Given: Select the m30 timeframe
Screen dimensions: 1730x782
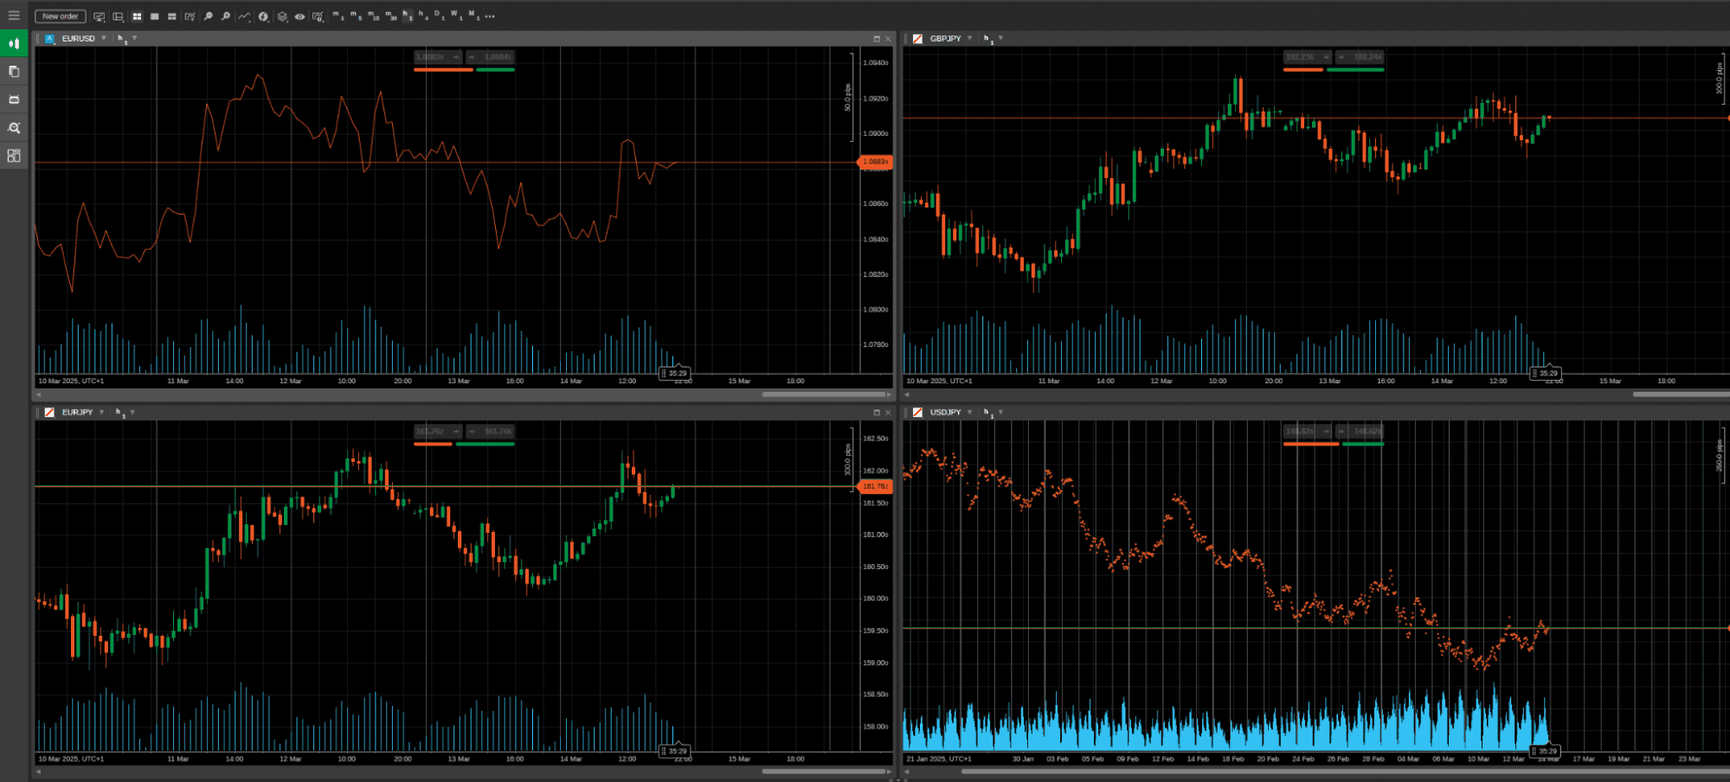Looking at the screenshot, I should (x=391, y=16).
